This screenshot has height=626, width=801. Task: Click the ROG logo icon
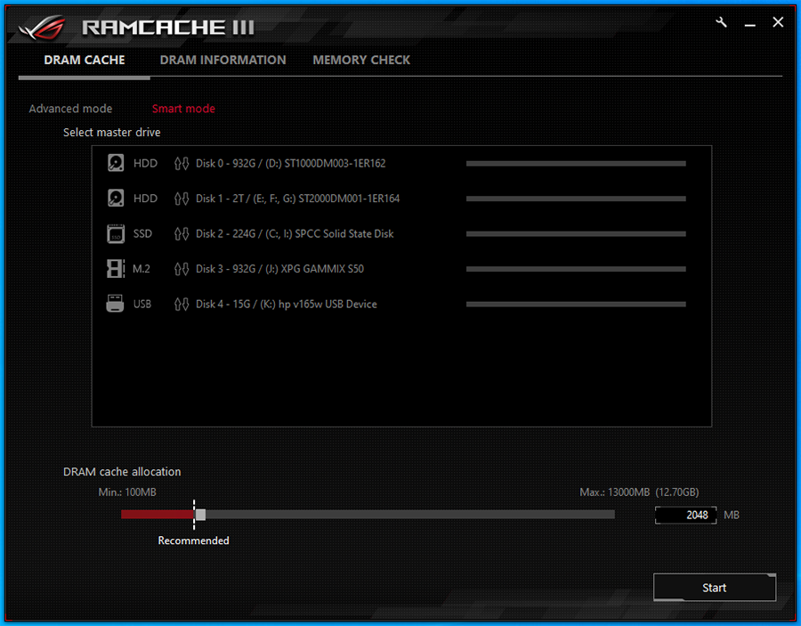tap(43, 28)
